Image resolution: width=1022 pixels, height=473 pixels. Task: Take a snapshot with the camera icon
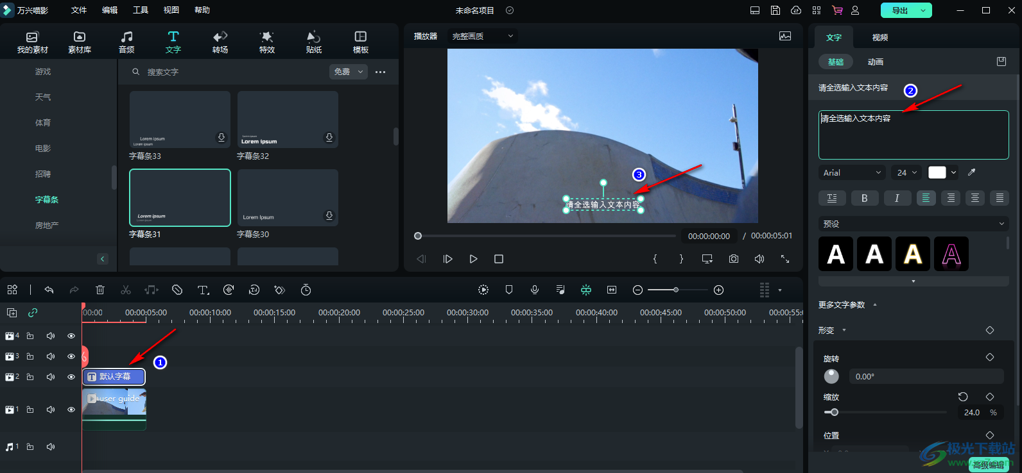(734, 259)
